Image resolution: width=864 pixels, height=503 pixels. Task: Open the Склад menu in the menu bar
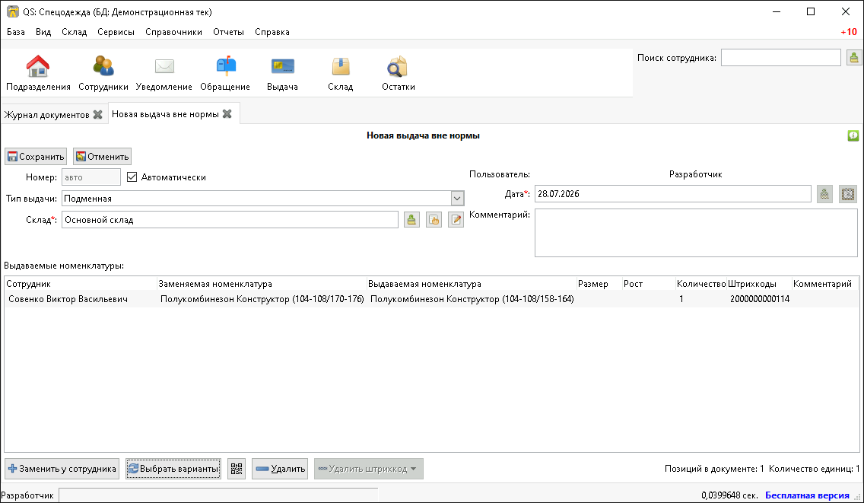(75, 32)
